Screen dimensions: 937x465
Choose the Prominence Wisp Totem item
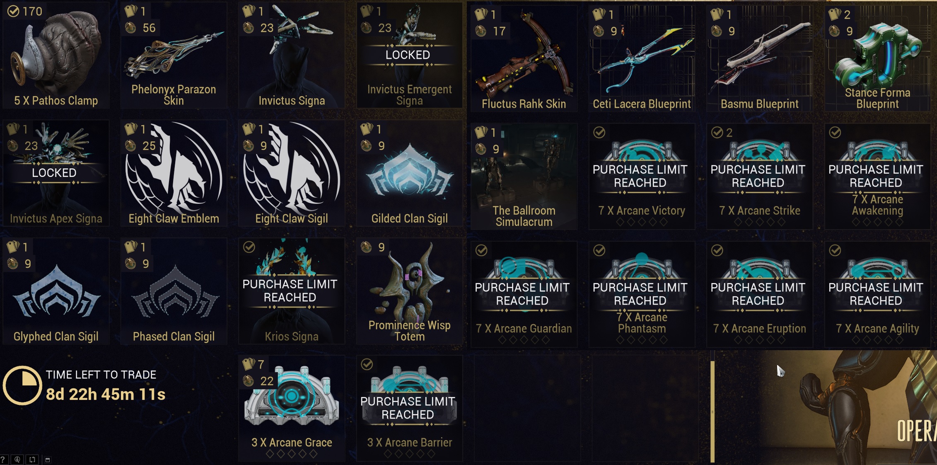coord(409,291)
